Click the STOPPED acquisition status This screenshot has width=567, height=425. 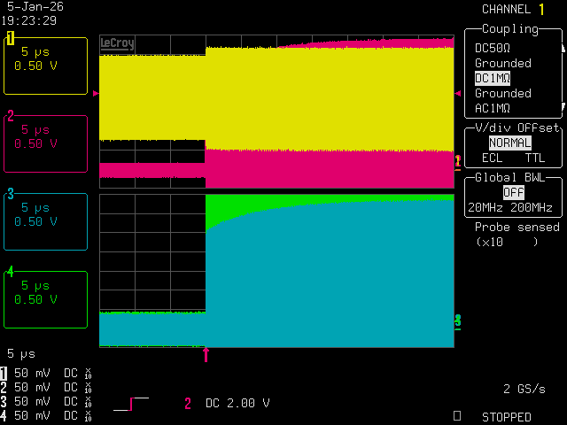coord(507,416)
